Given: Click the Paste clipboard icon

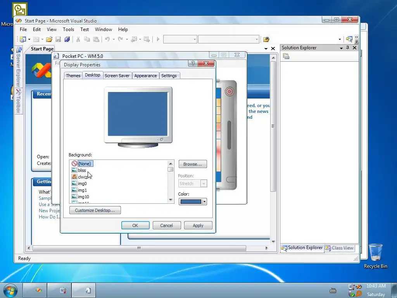Looking at the screenshot, I should point(96,39).
